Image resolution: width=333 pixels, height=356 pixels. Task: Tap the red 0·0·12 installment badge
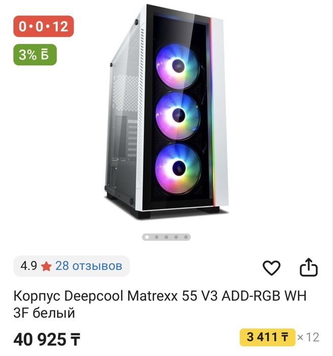click(x=44, y=26)
